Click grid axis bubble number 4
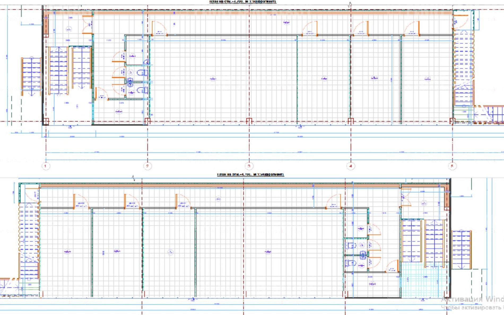The width and height of the screenshot is (504, 315). 351,166
